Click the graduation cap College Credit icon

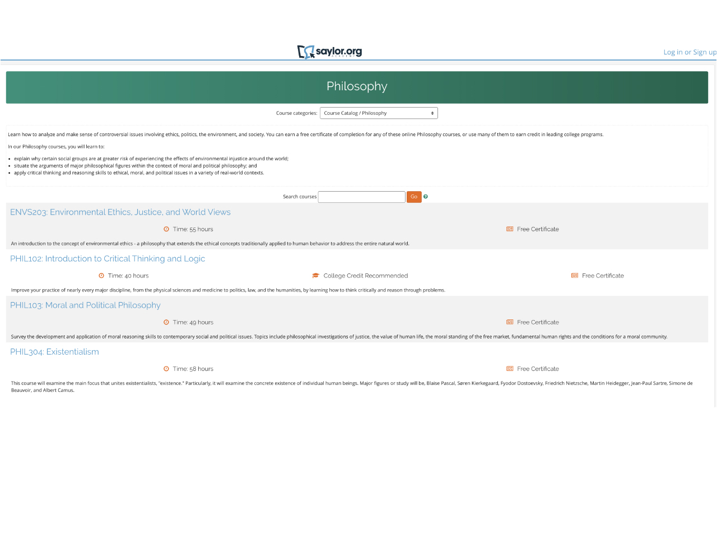pos(316,276)
